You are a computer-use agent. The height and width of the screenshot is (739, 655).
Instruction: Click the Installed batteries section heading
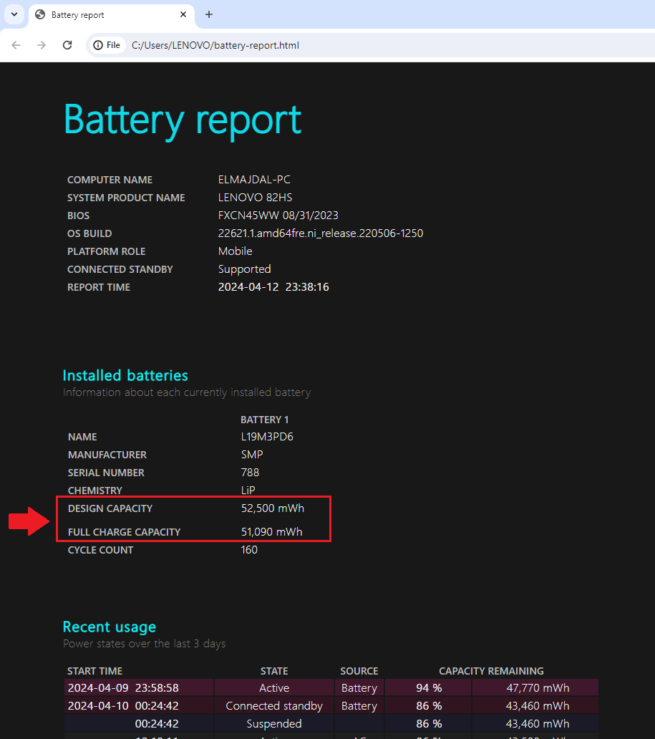[x=125, y=375]
